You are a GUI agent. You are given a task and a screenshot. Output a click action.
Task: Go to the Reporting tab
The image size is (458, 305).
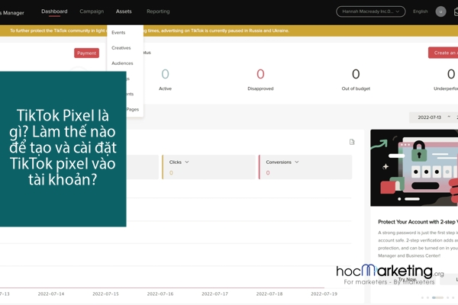[158, 11]
